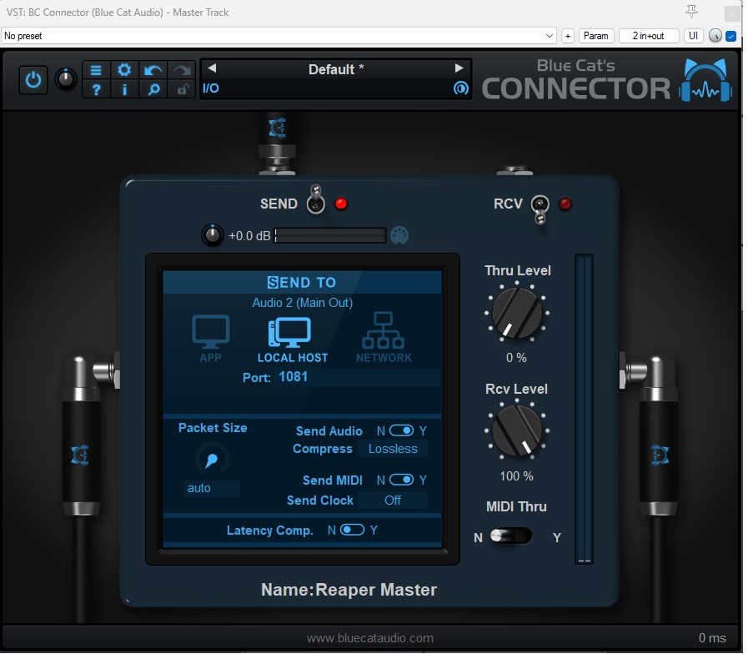The height and width of the screenshot is (659, 753).
Task: Expand the 'No preset' combo box
Action: [x=279, y=36]
